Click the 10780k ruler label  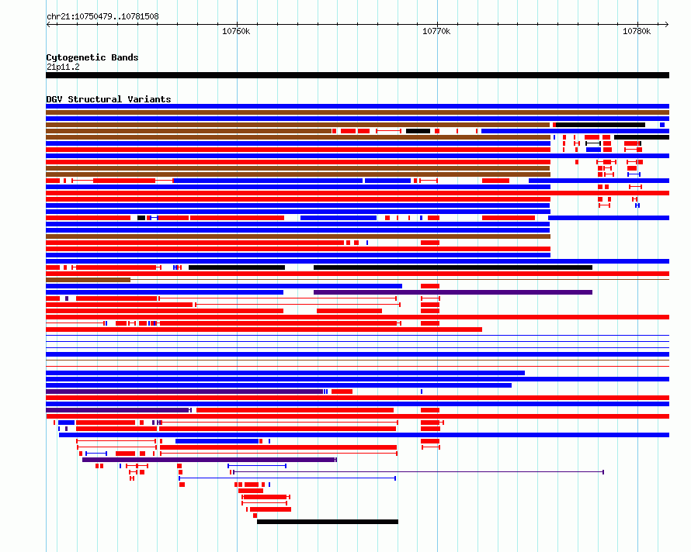tap(637, 31)
